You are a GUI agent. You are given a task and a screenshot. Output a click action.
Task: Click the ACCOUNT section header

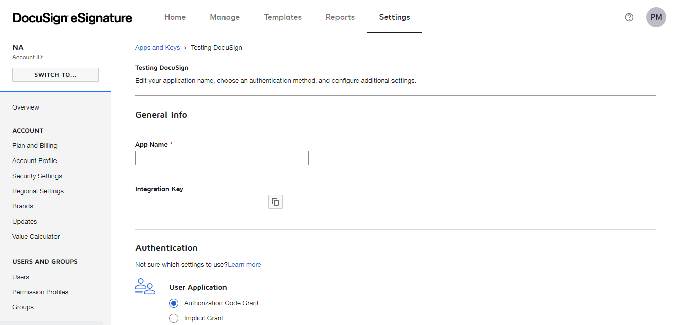(x=28, y=131)
